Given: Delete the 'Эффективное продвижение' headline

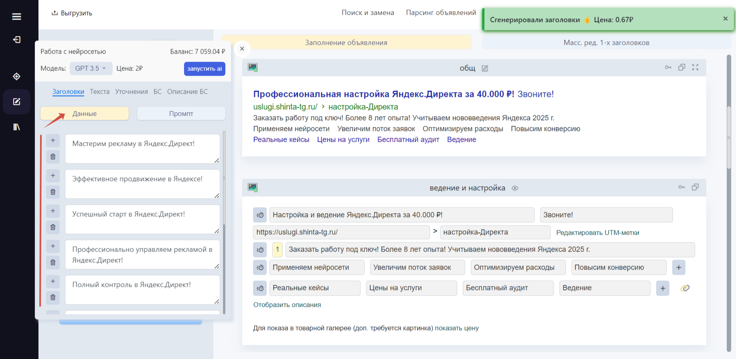Looking at the screenshot, I should (53, 192).
